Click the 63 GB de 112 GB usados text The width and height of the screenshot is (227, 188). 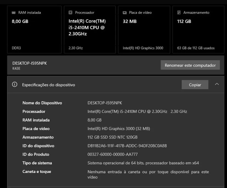click(196, 48)
